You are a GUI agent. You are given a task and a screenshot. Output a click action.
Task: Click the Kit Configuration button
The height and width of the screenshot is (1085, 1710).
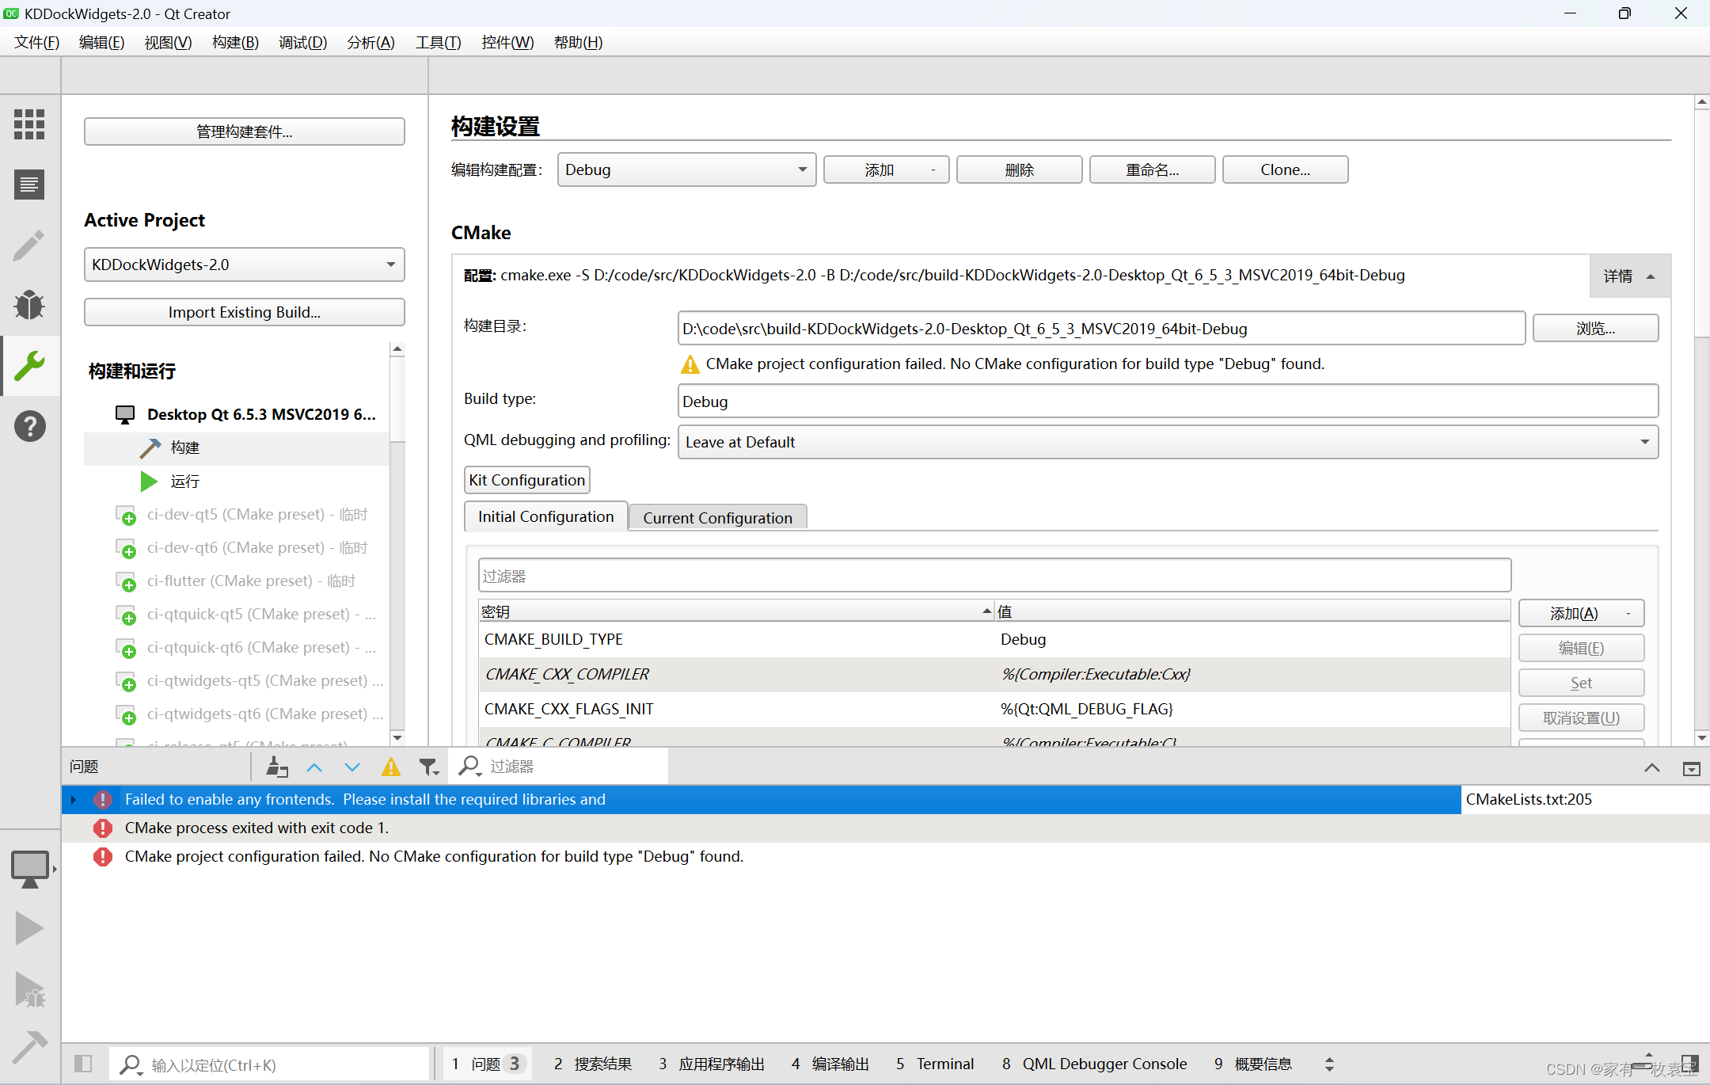tap(526, 480)
